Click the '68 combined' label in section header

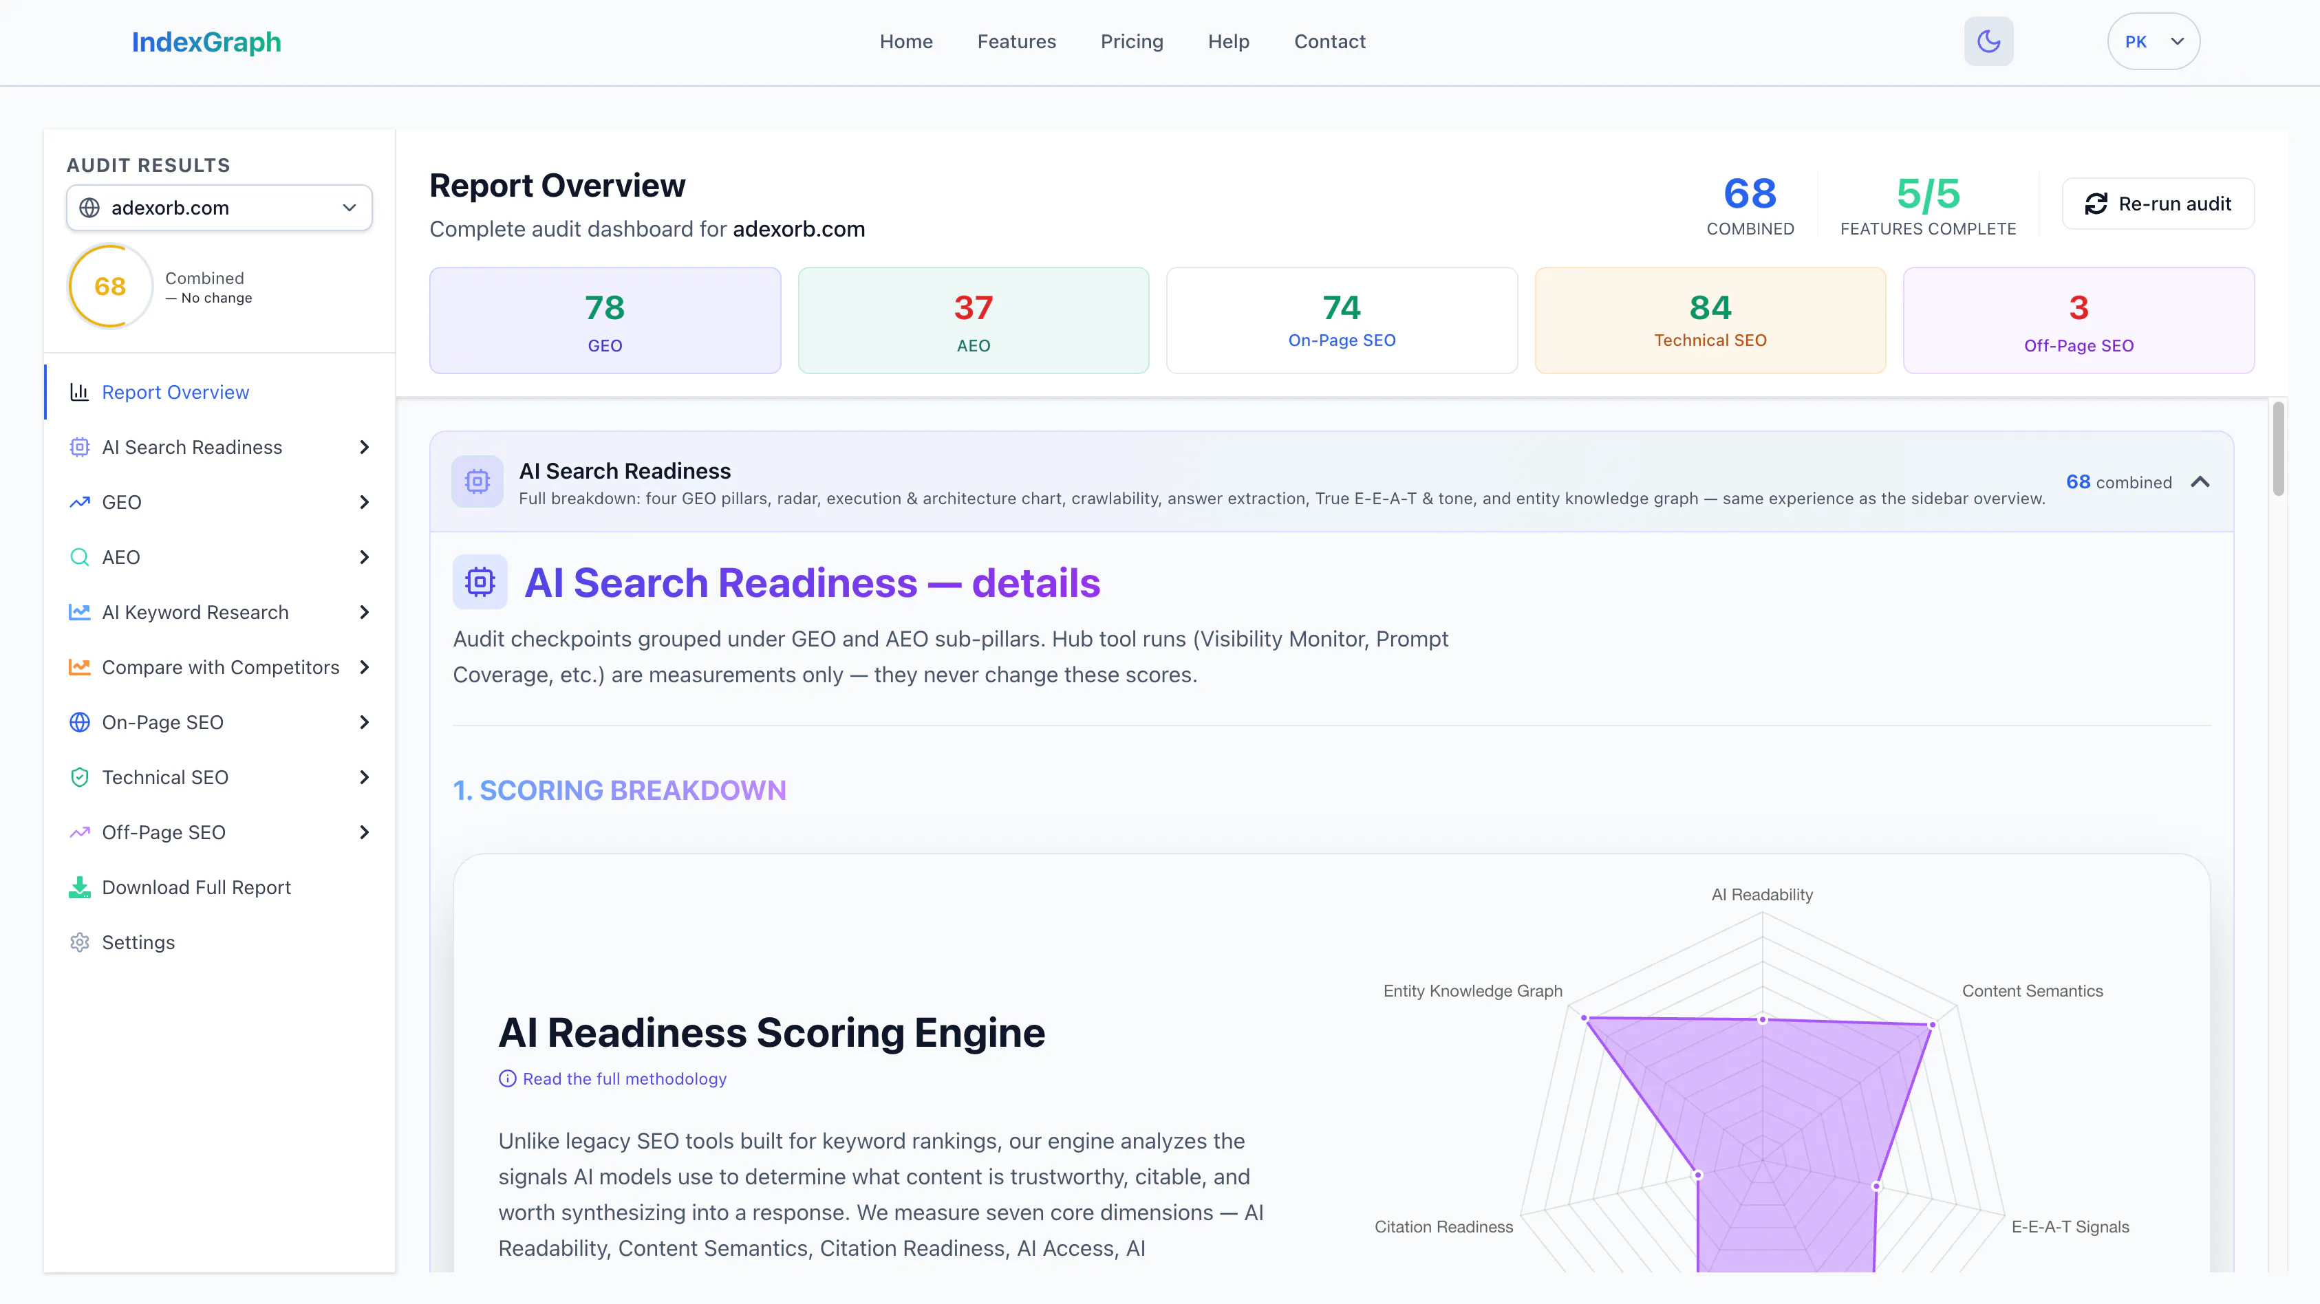tap(2118, 482)
